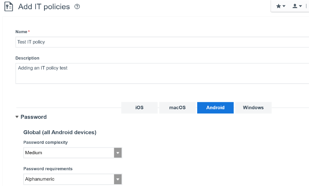The width and height of the screenshot is (309, 186).
Task: Click the Password complexity arrow button
Action: [x=118, y=153]
